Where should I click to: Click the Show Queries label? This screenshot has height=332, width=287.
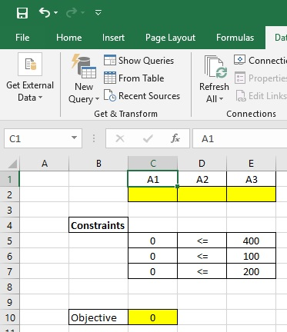(146, 61)
